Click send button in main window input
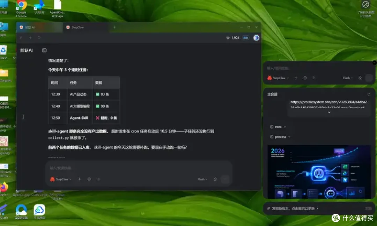This screenshot has height=226, width=377. (225, 179)
